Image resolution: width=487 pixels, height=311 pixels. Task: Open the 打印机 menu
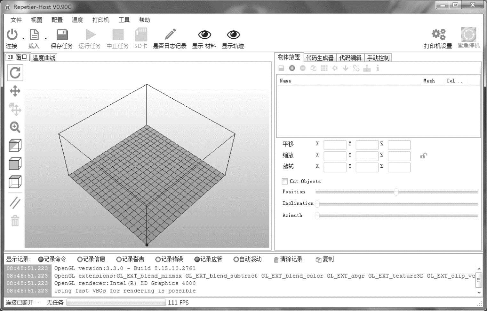pyautogui.click(x=101, y=20)
